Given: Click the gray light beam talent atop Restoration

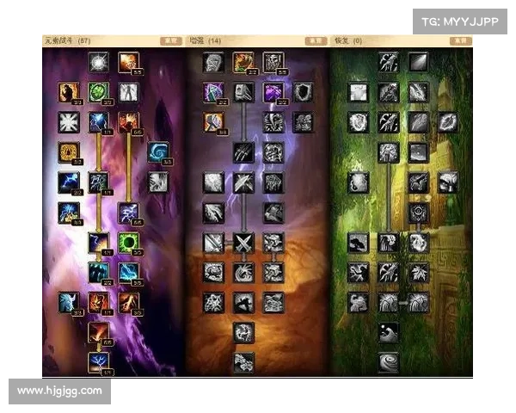Looking at the screenshot, I should (x=418, y=62).
